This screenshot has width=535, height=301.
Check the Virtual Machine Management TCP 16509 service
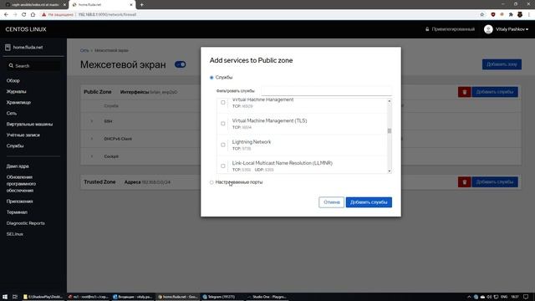[x=223, y=102]
